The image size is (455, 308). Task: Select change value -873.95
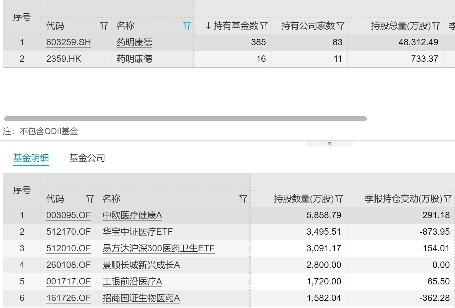[435, 232]
